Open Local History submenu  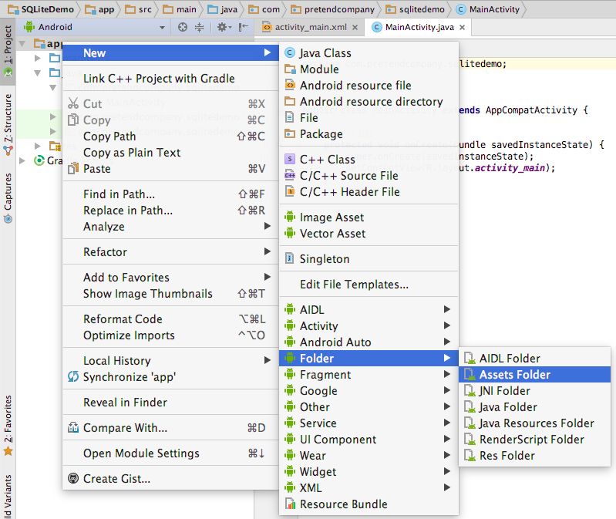(170, 361)
